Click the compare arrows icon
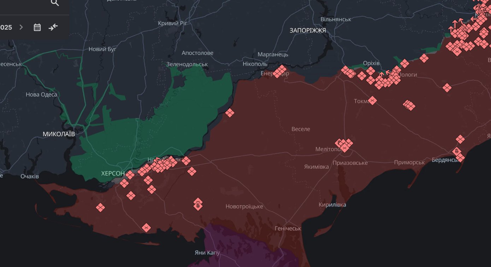 [x=53, y=27]
